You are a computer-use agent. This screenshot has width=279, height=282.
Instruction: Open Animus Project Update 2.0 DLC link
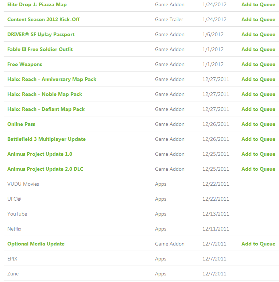[45, 169]
